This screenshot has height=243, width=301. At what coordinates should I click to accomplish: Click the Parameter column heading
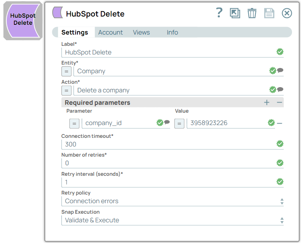(x=79, y=111)
